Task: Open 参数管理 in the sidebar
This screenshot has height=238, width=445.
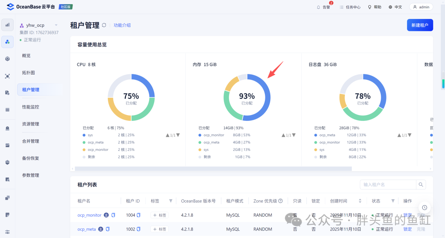Action: 30,175
